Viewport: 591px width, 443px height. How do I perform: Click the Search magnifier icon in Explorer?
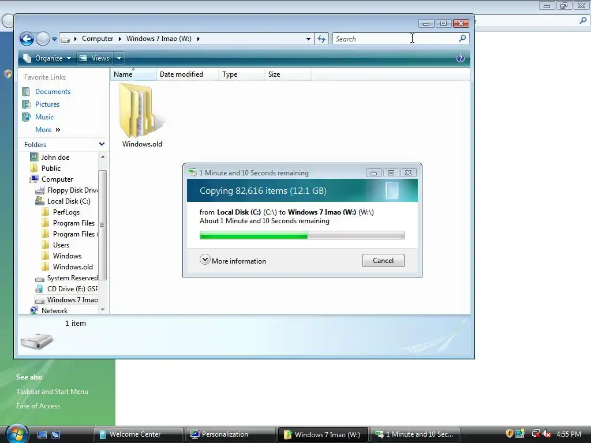462,39
